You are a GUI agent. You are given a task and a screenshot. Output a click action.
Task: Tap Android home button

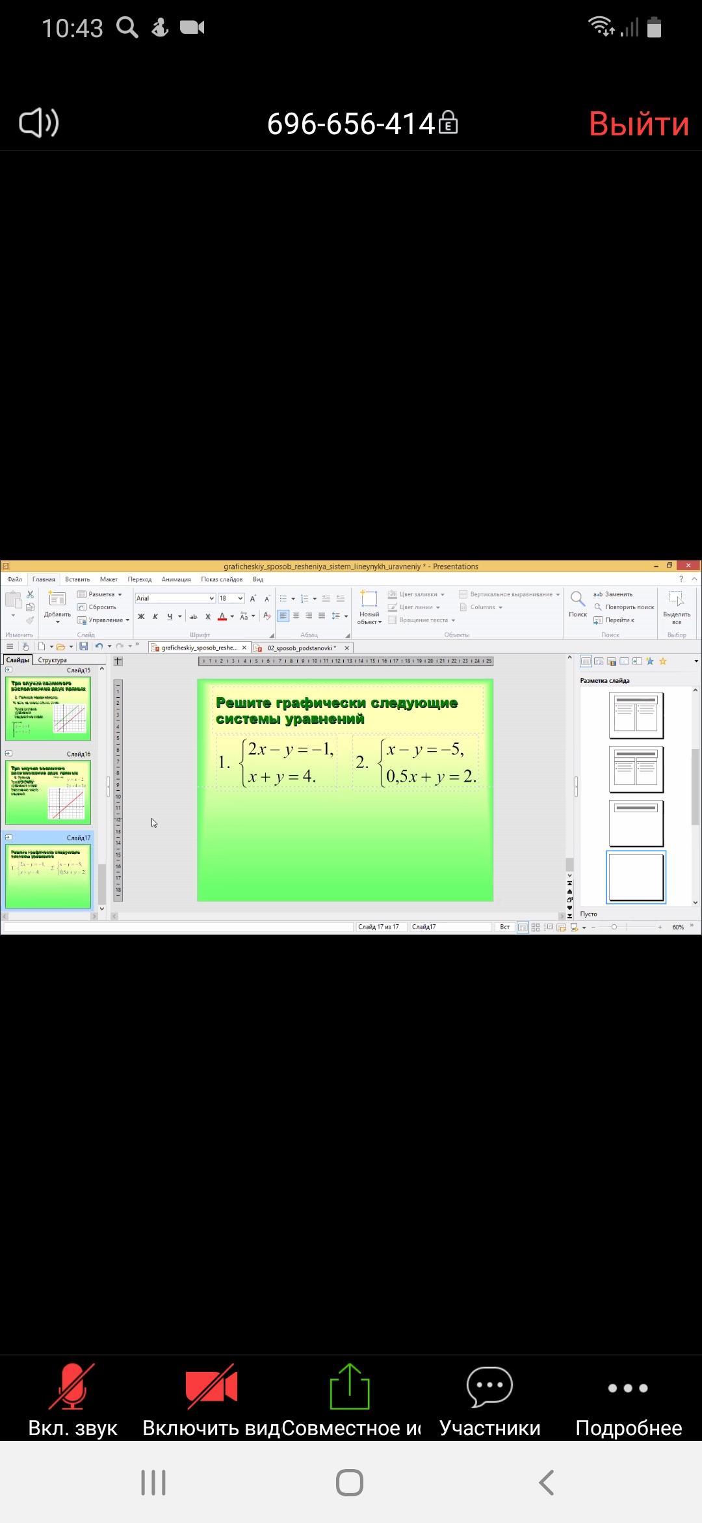point(350,1483)
